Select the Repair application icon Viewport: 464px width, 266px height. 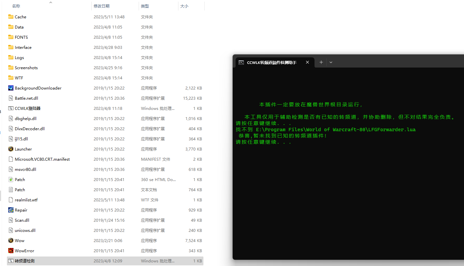coord(11,210)
